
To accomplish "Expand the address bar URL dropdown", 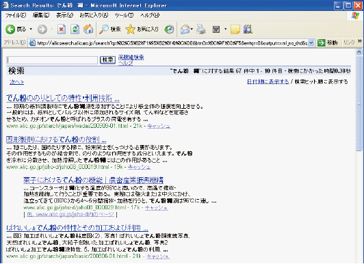I will [311, 43].
